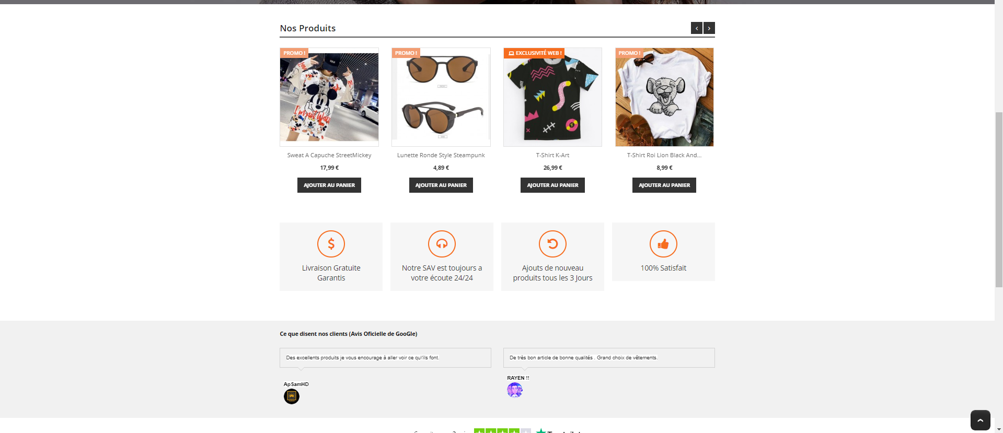Open the Sweat A Capuche StreetMickey image
The width and height of the screenshot is (1003, 433).
coord(329,97)
